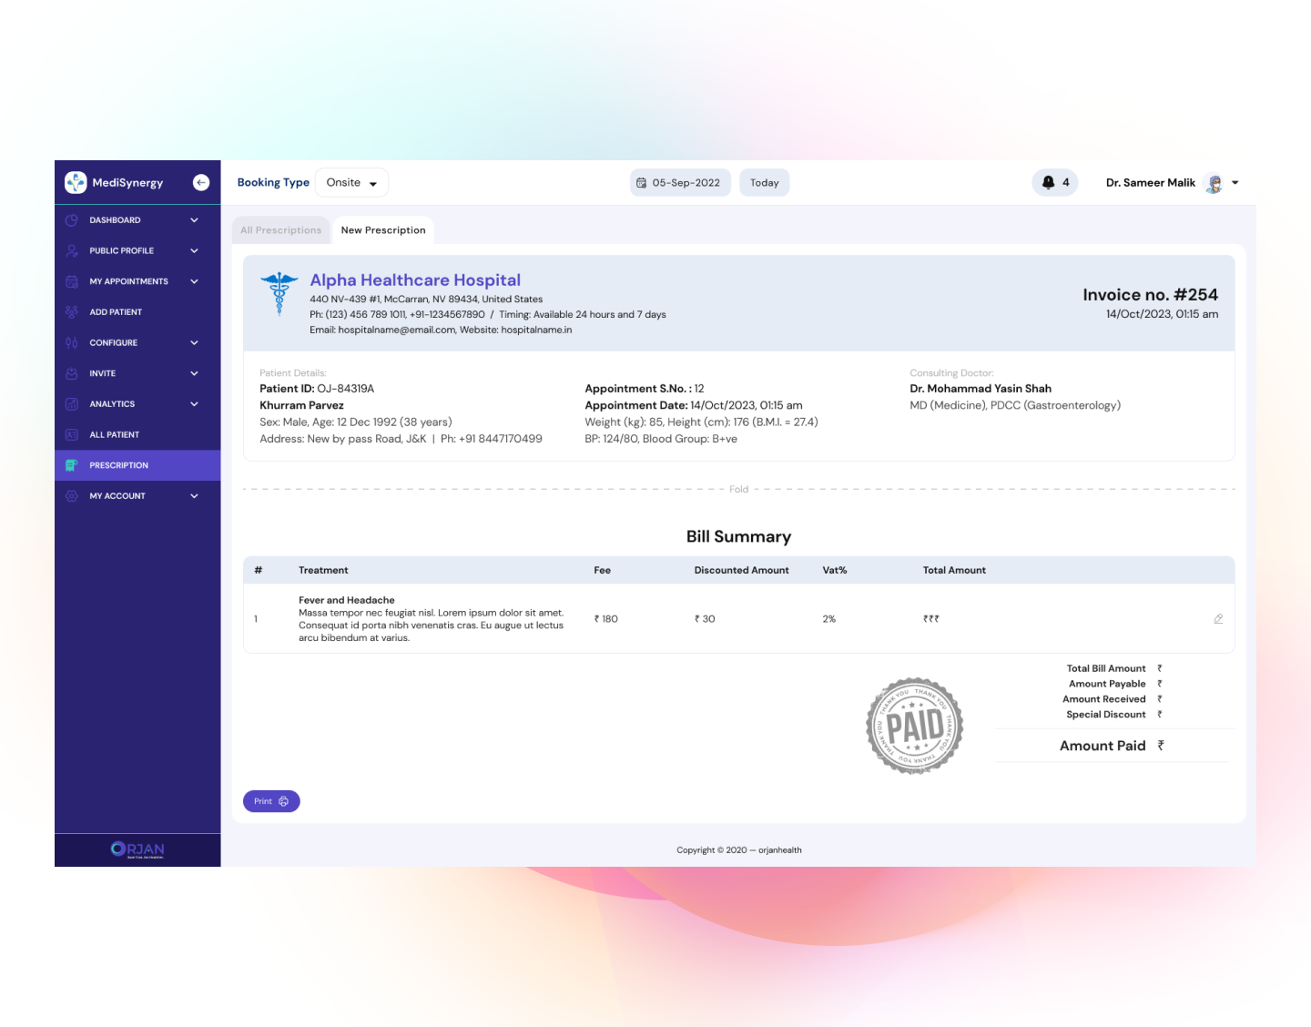Click the All Patient icon
The image size is (1311, 1027).
[72, 434]
